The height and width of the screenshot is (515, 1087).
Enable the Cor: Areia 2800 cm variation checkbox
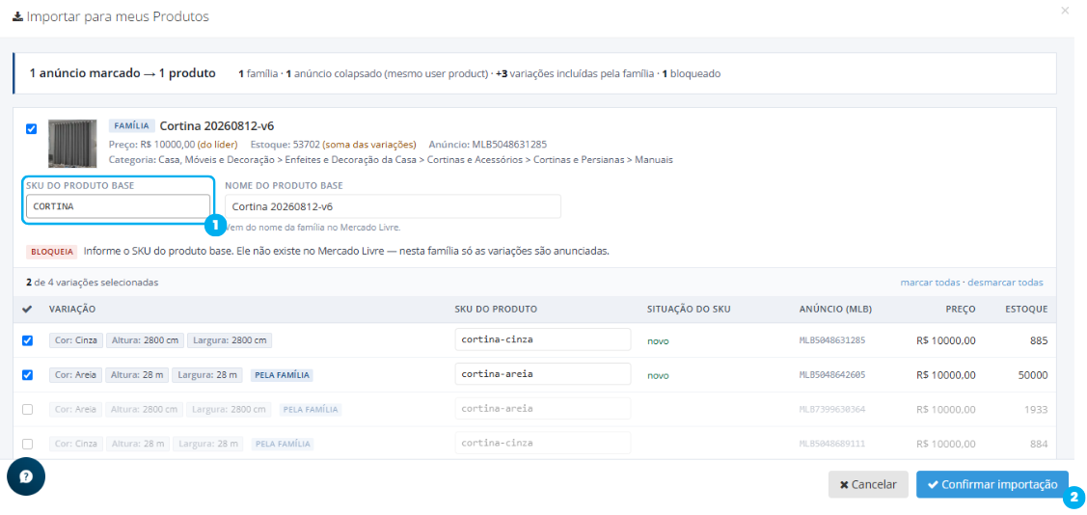tap(28, 409)
